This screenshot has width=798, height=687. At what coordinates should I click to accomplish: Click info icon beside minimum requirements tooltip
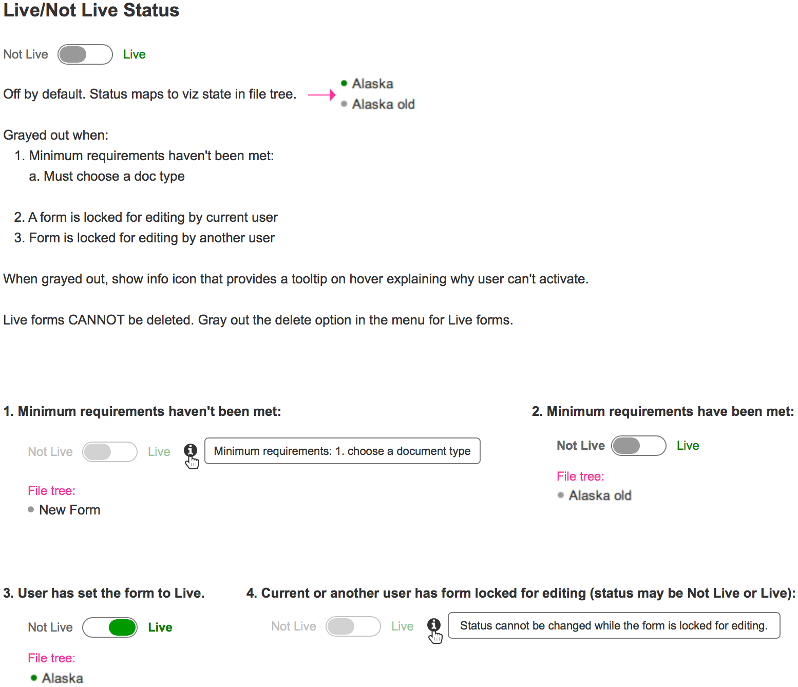(191, 450)
